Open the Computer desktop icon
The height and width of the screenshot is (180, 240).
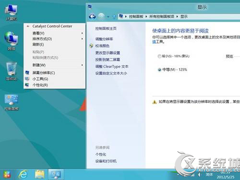[x=11, y=12]
